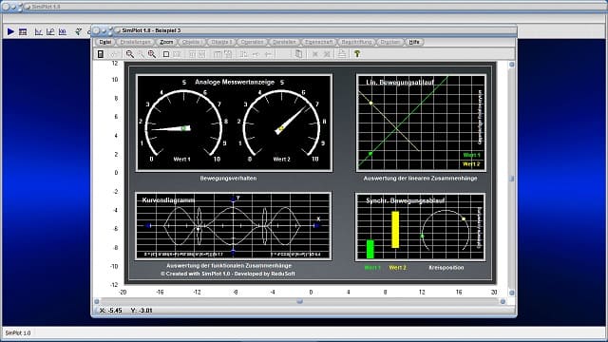Select the green point in Lin. Bewegungsablauf graph
The image size is (608, 342).
(370, 154)
